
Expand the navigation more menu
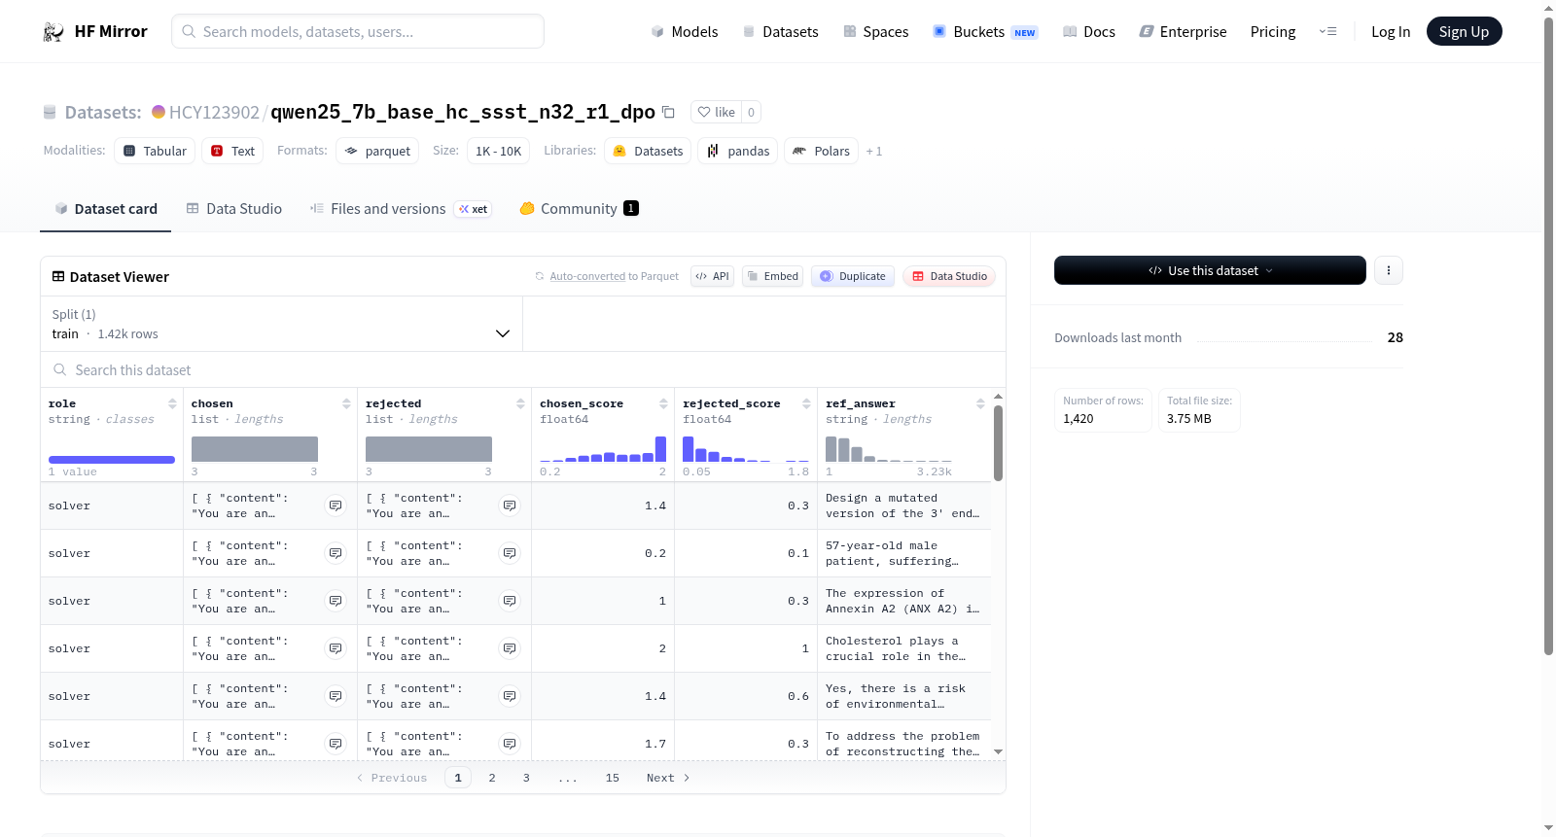pyautogui.click(x=1327, y=32)
